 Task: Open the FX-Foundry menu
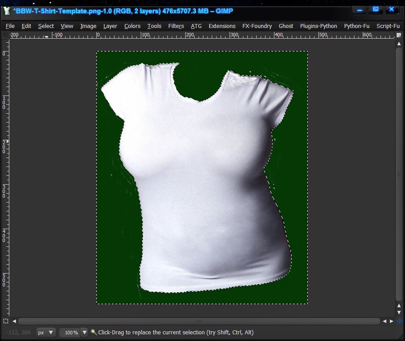pyautogui.click(x=257, y=26)
